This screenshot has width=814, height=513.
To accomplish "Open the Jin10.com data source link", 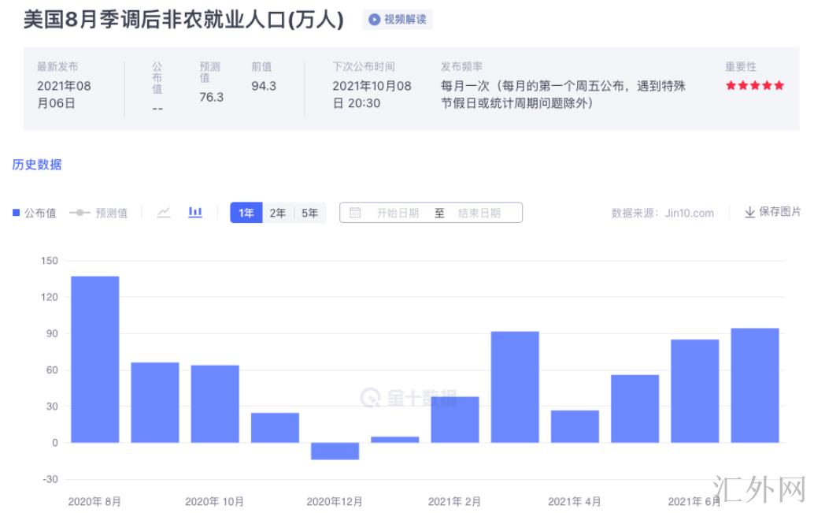I will coord(689,213).
